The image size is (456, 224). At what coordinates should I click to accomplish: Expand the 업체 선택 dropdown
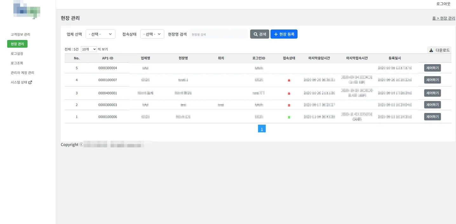[x=100, y=34]
